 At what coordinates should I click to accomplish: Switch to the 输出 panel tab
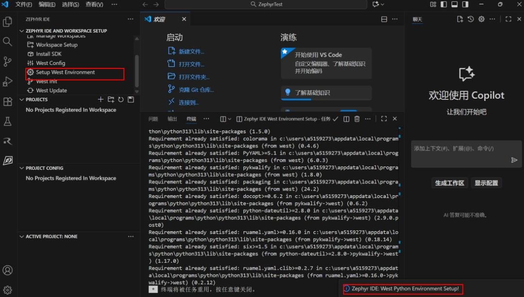click(172, 119)
